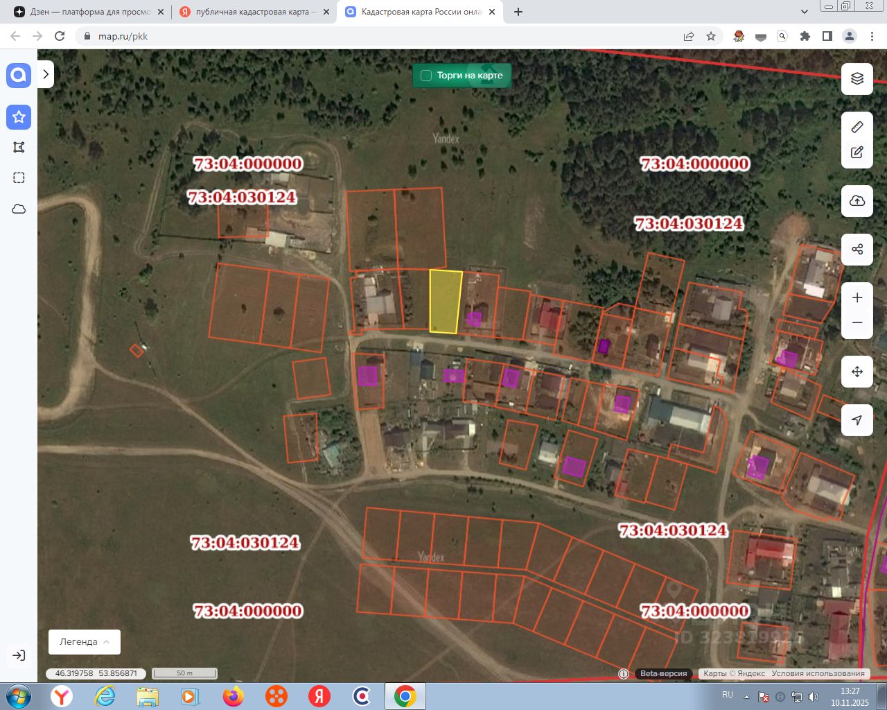The image size is (887, 710).
Task: Open favorites with the star sidebar icon
Action: tap(19, 117)
